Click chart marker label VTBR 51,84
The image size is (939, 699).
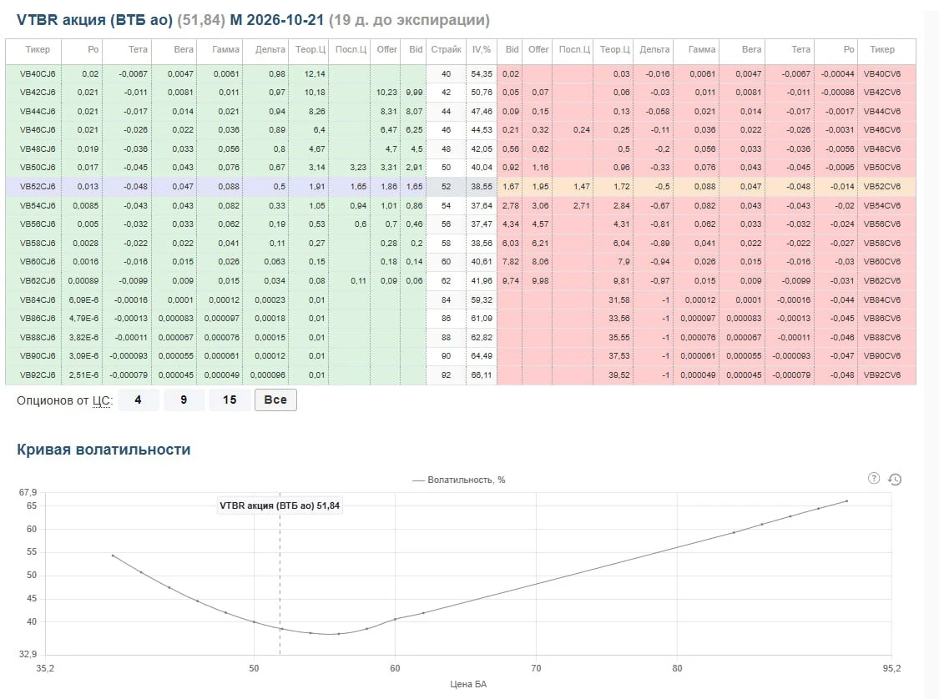(x=280, y=505)
